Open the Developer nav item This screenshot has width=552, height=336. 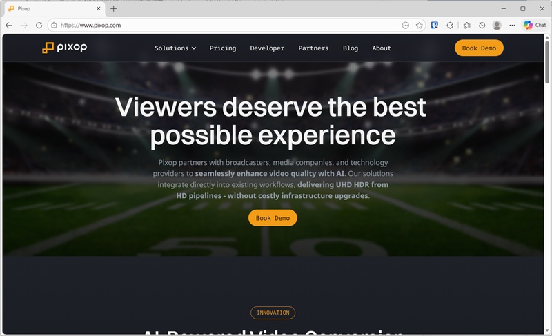(x=267, y=48)
